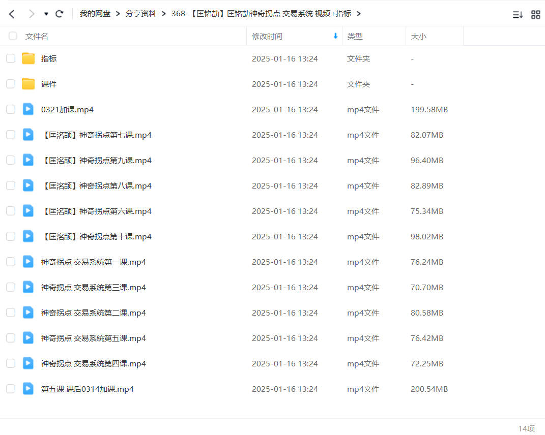Check the box for 交易系统第一课.mp4

pyautogui.click(x=11, y=261)
